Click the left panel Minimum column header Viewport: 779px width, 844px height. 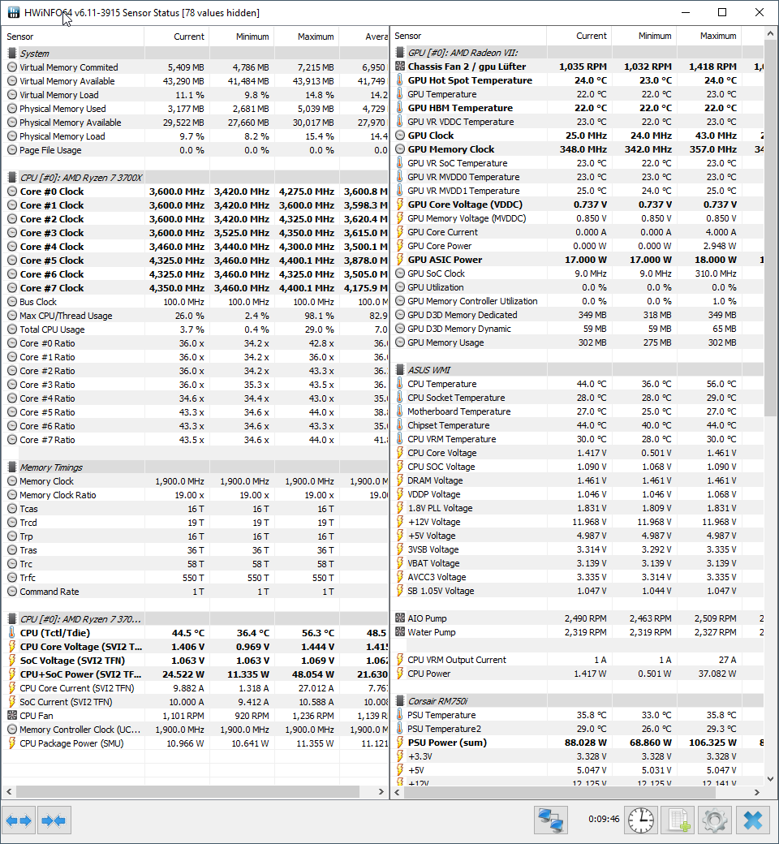coord(242,37)
